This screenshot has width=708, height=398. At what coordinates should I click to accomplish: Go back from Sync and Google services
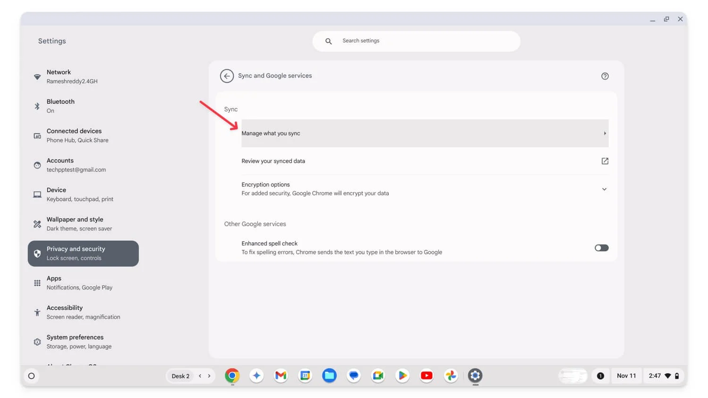click(x=227, y=76)
